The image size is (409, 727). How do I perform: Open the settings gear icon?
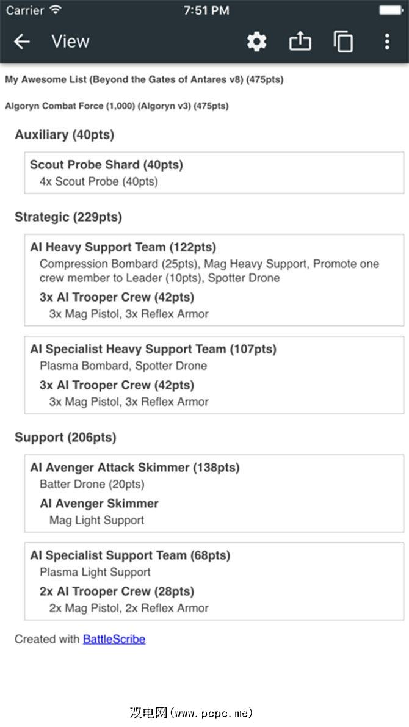[257, 42]
